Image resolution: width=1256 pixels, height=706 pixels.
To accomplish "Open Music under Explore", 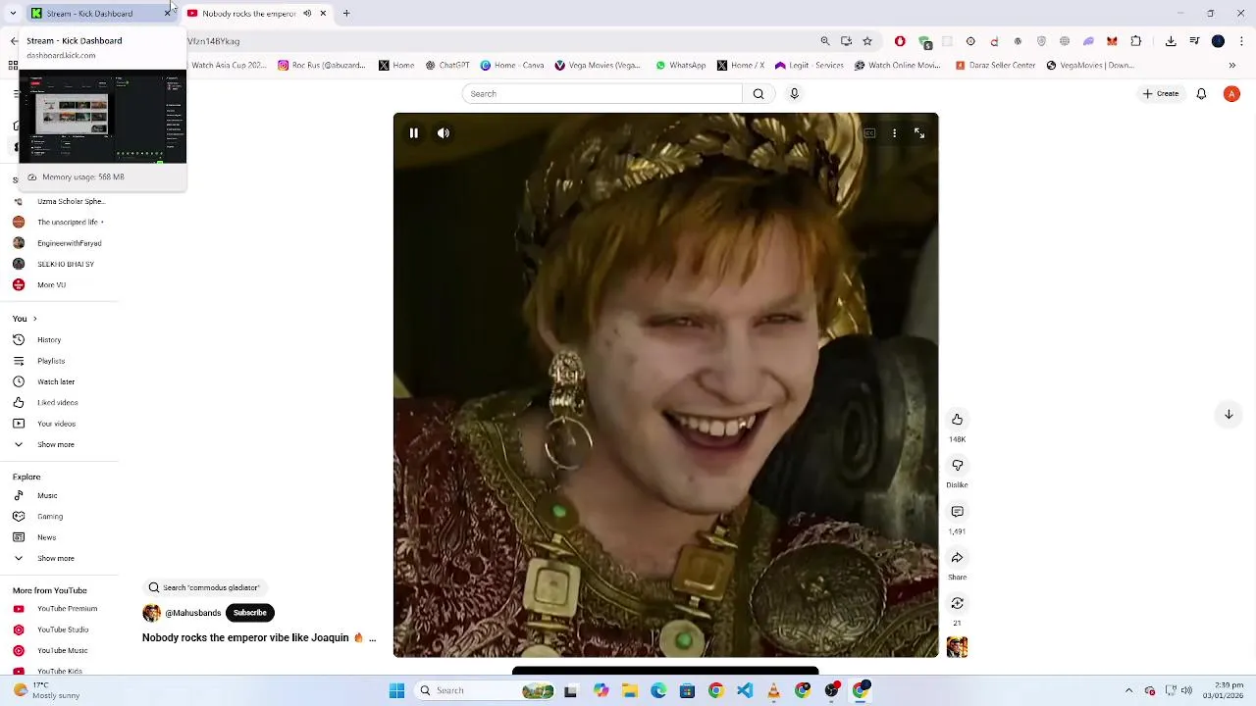I will click(47, 496).
